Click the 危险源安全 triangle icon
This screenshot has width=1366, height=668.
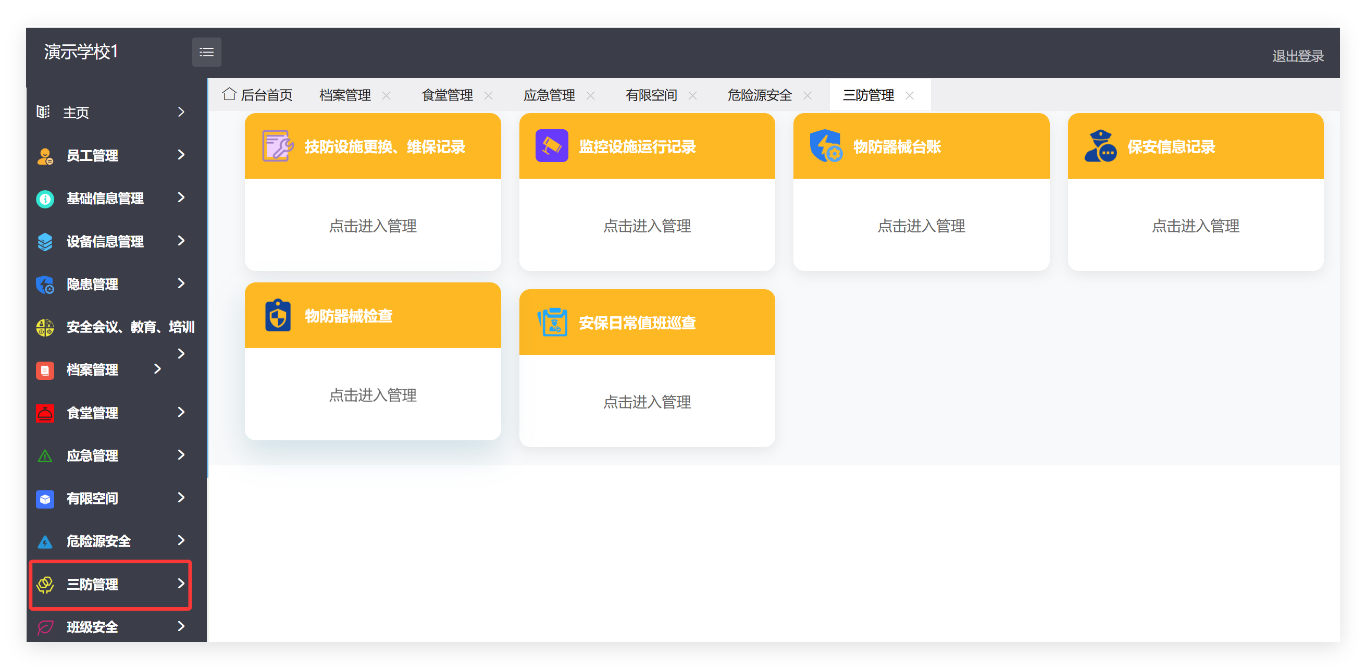pyautogui.click(x=45, y=542)
